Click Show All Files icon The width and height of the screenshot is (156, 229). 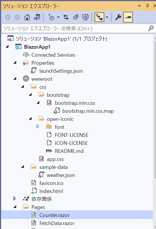click(85, 17)
